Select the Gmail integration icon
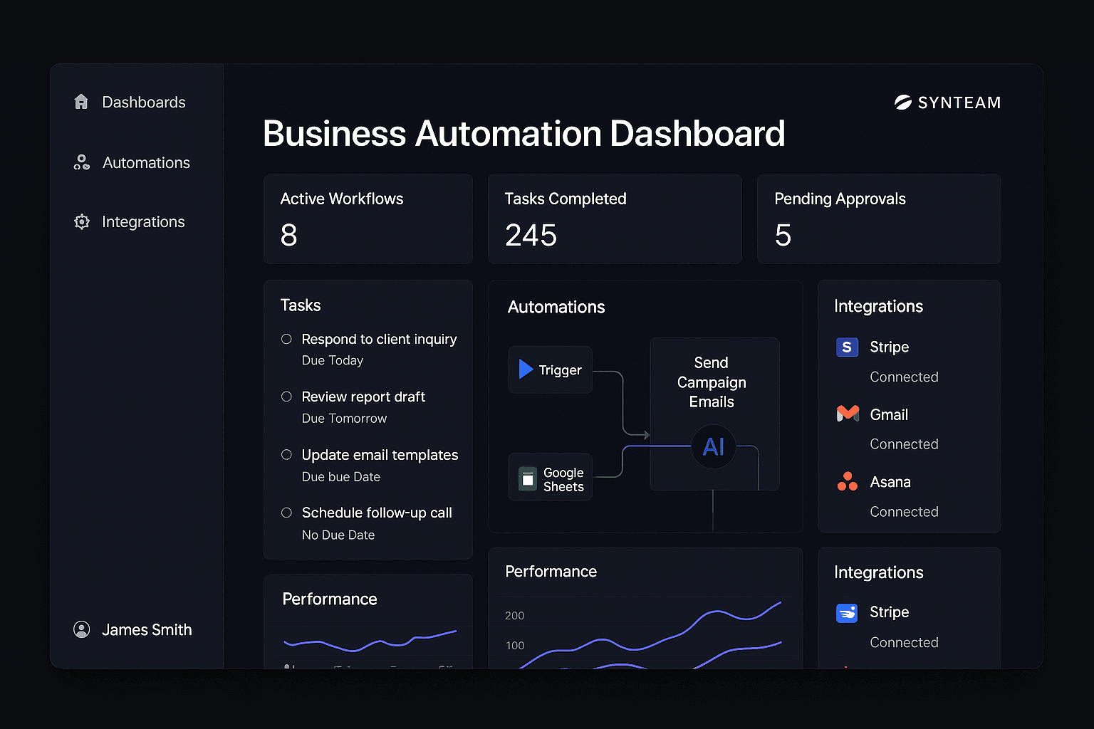This screenshot has height=729, width=1094. pyautogui.click(x=847, y=414)
